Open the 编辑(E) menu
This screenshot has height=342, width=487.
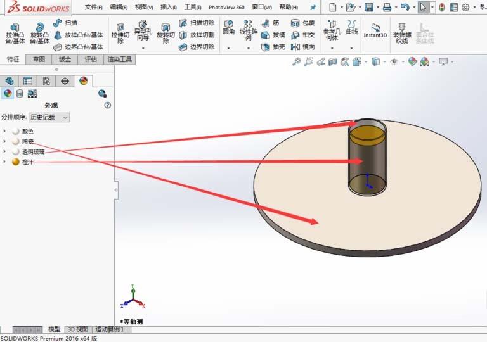pyautogui.click(x=119, y=7)
